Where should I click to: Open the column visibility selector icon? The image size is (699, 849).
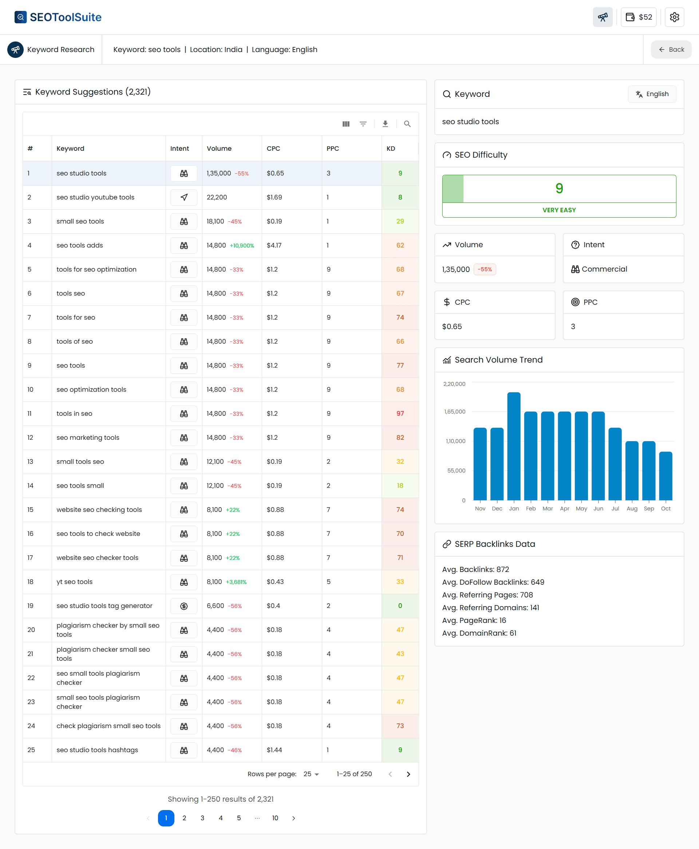click(346, 123)
